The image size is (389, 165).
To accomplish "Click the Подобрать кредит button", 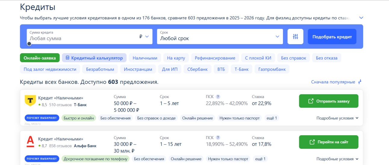I will [x=332, y=37].
